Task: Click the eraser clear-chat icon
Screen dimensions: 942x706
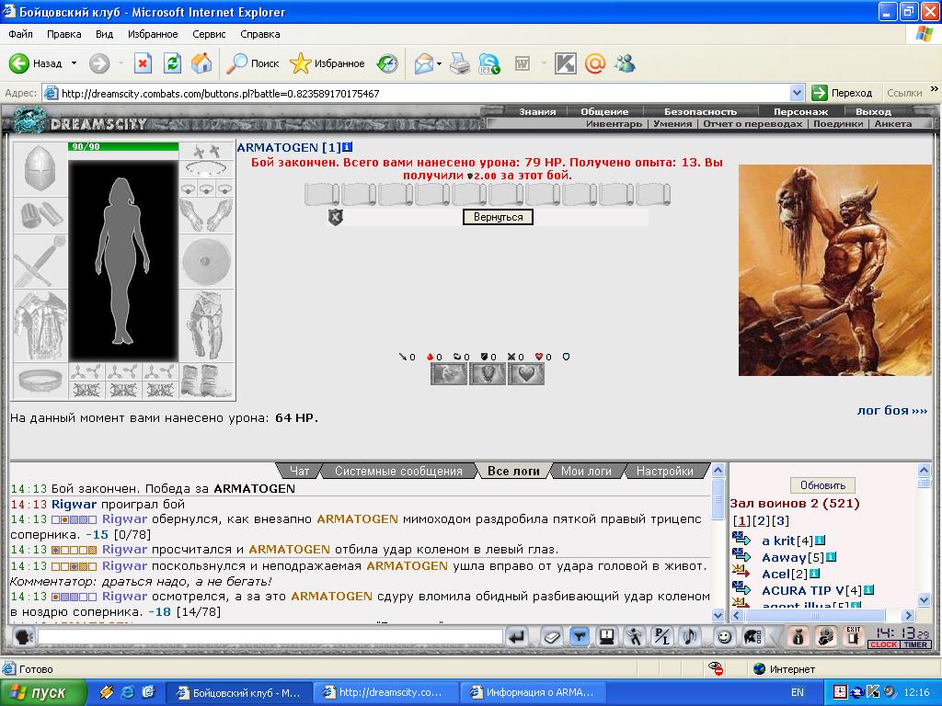Action: [x=551, y=636]
